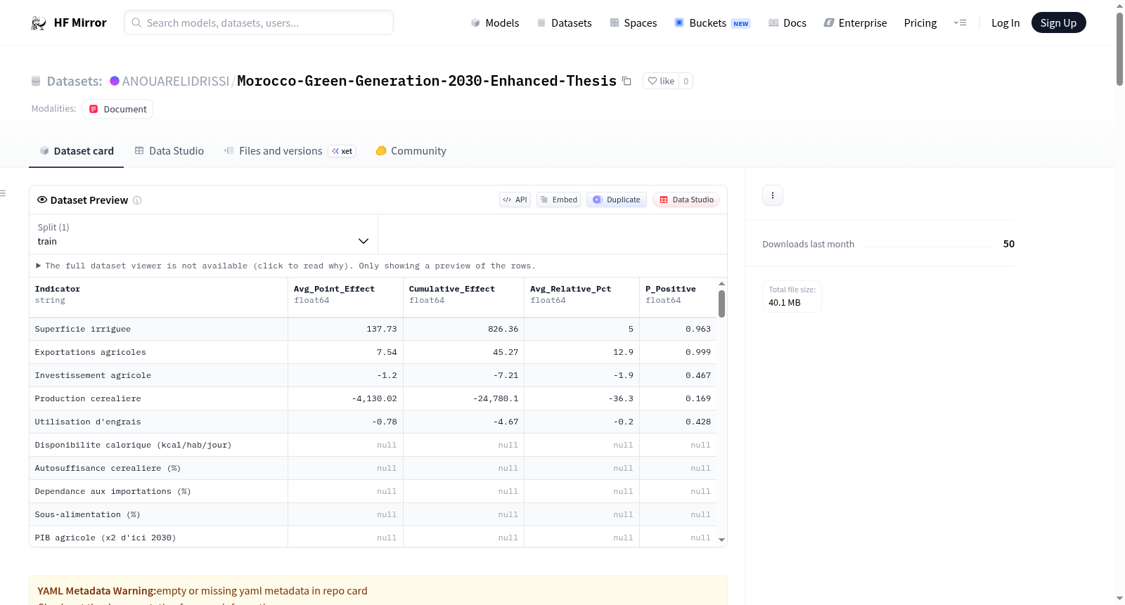Copy dataset name with the copy icon

[626, 81]
